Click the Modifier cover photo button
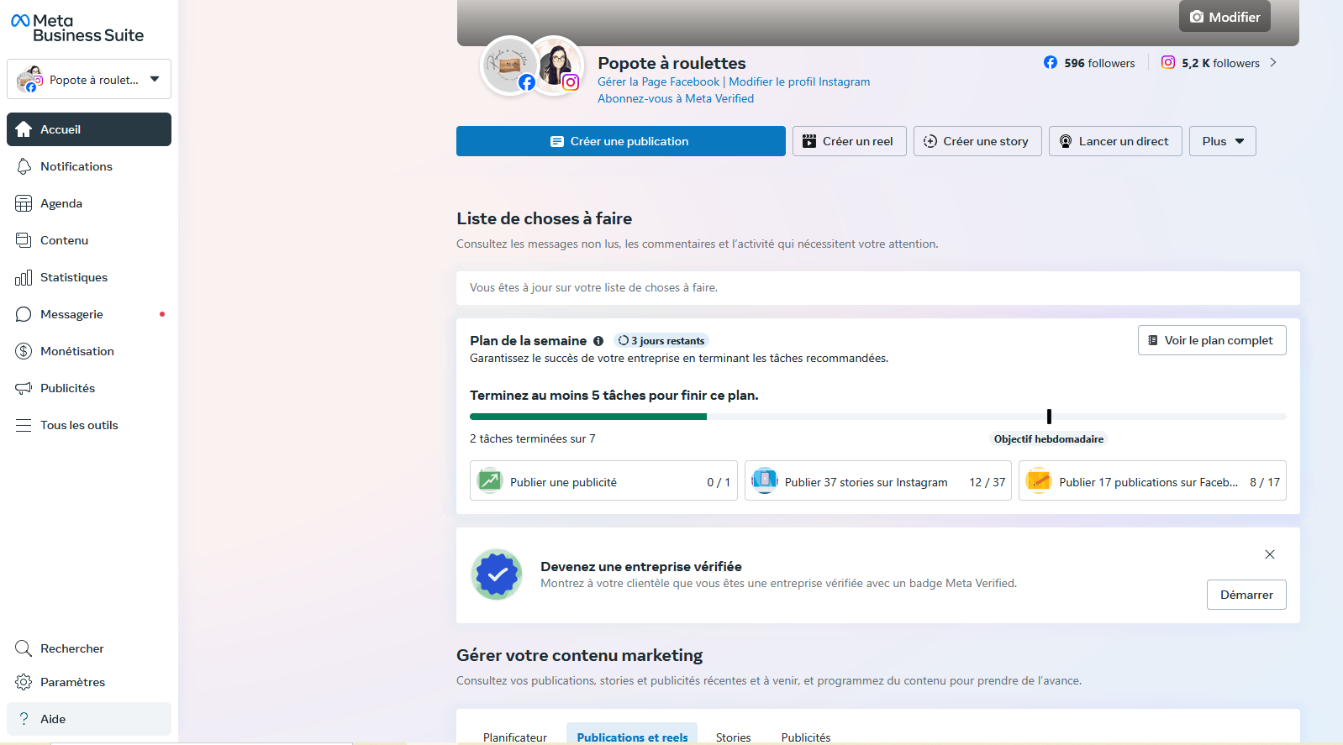Viewport: 1343px width, 745px height. [x=1224, y=17]
